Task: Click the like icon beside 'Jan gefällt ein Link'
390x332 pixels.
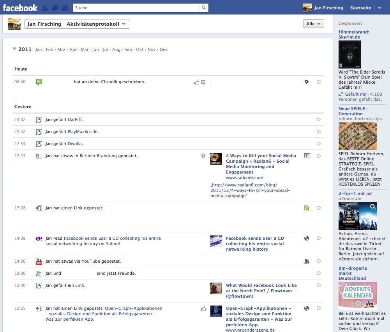Action: click(x=39, y=286)
